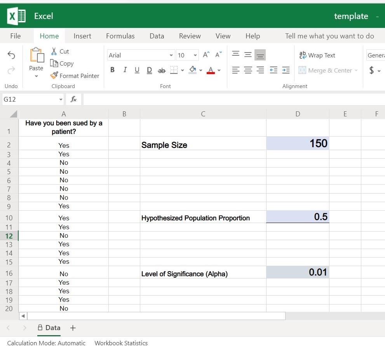Click the Increase Font Size icon
385x346 pixels.
pyautogui.click(x=206, y=55)
